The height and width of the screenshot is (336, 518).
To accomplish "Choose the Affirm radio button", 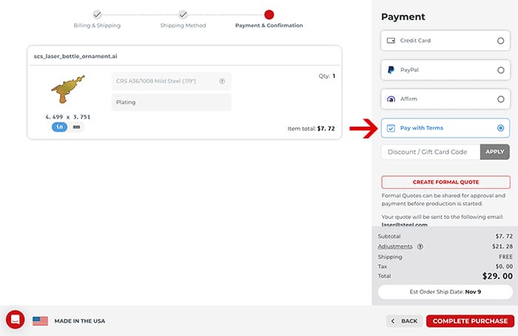I will click(x=500, y=99).
